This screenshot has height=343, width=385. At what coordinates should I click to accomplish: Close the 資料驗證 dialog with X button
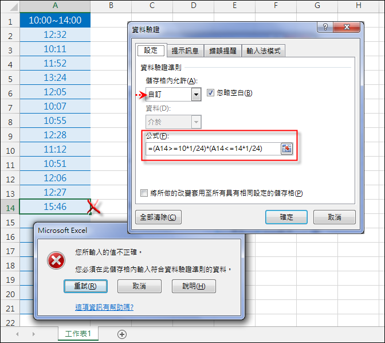pos(347,27)
